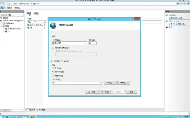Click the Up folder icon in Connections toolbar
The image size is (190, 118).
(6, 15)
